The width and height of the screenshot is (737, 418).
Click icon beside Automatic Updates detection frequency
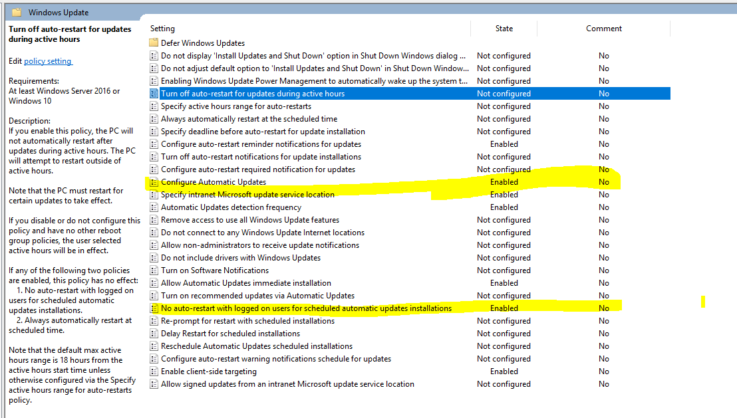click(154, 207)
